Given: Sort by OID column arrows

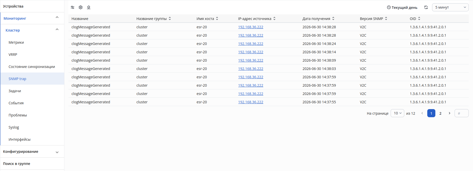Looking at the screenshot, I should coord(419,18).
